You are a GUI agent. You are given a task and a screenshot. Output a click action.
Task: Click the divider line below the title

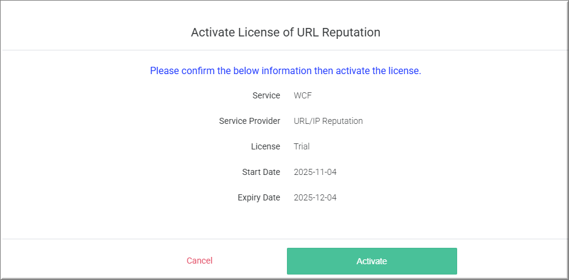coord(284,50)
